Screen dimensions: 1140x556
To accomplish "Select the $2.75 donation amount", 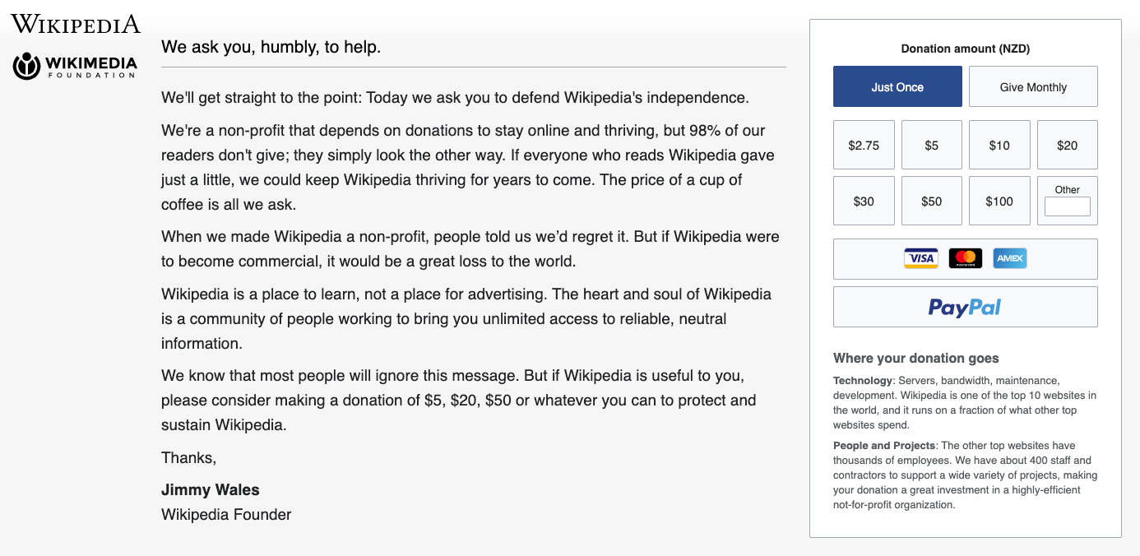I will pos(864,144).
